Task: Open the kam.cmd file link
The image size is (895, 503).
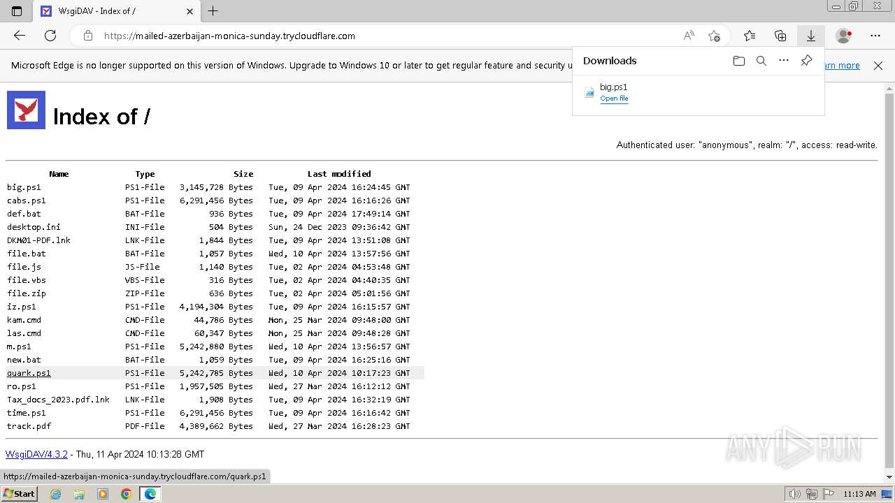Action: click(x=24, y=320)
